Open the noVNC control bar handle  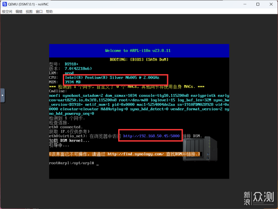pos(2,96)
